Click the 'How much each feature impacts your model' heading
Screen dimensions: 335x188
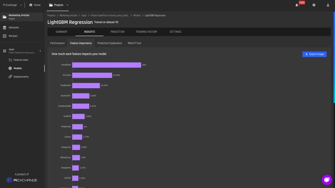79,54
